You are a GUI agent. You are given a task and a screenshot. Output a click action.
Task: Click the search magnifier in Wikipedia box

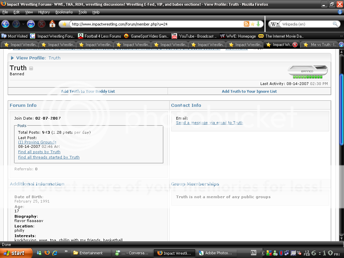[335, 24]
